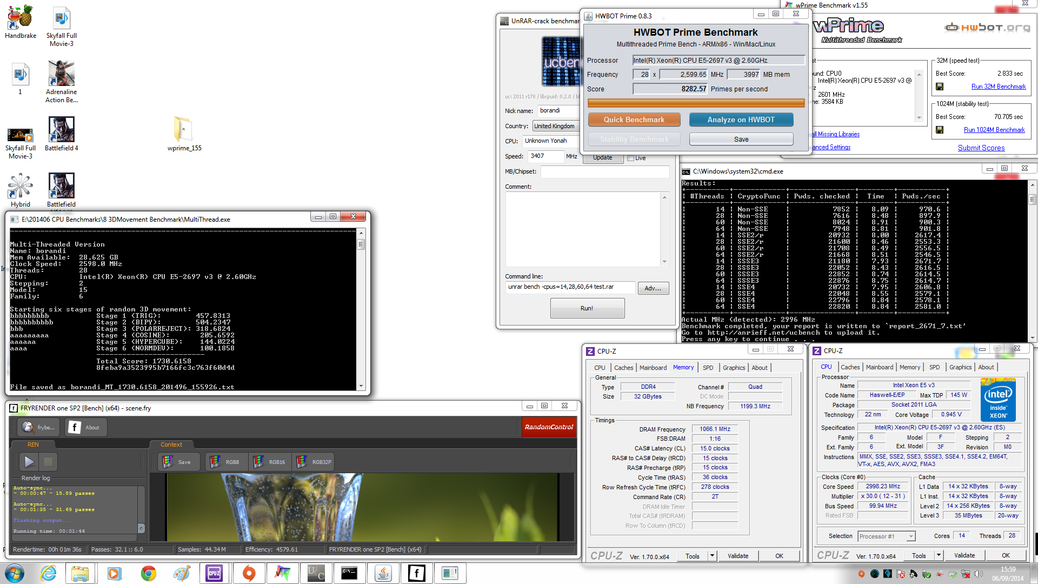Click FRYRENDER render log scrollbar thumb
The height and width of the screenshot is (584, 1038).
tap(141, 528)
